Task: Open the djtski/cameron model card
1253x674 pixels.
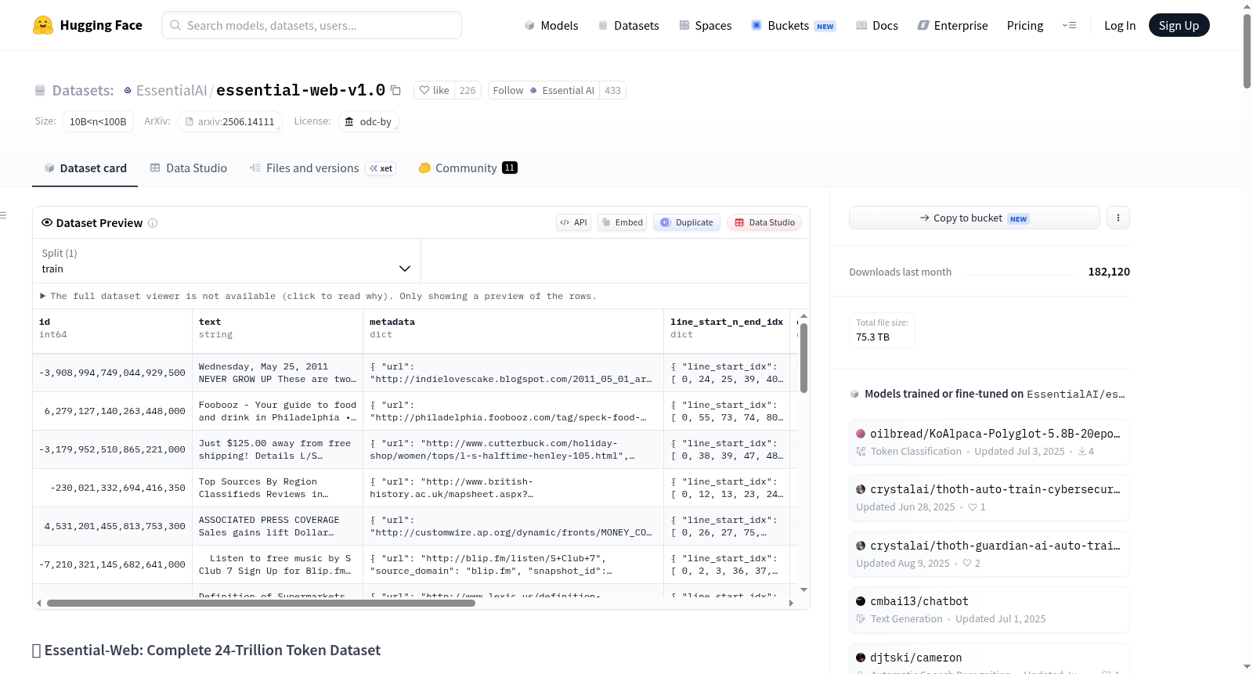Action: [989, 658]
